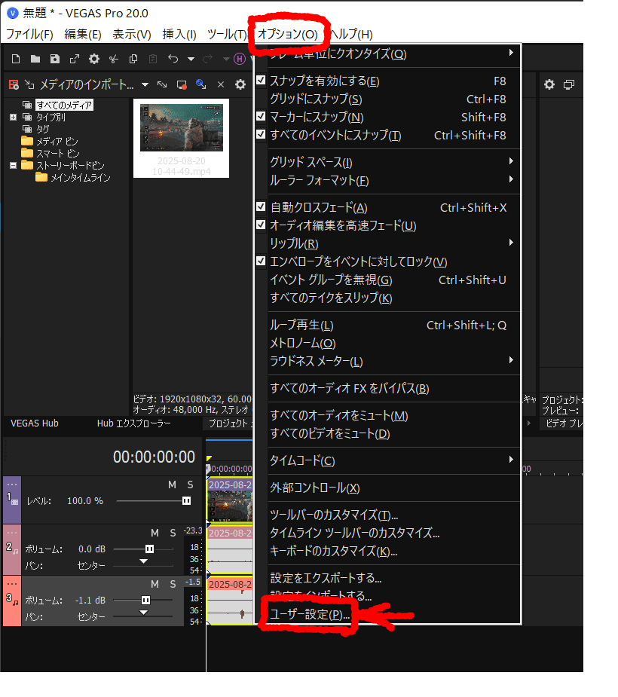This screenshot has width=618, height=697.
Task: Click すべてのオーディオをミュート(M) entry
Action: coord(387,415)
